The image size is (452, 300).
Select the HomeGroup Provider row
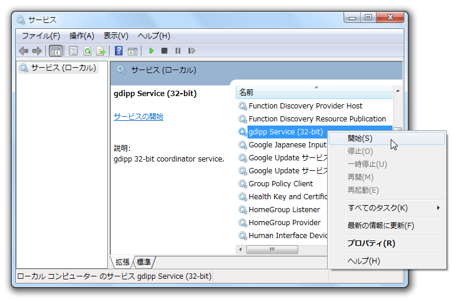[x=282, y=223]
